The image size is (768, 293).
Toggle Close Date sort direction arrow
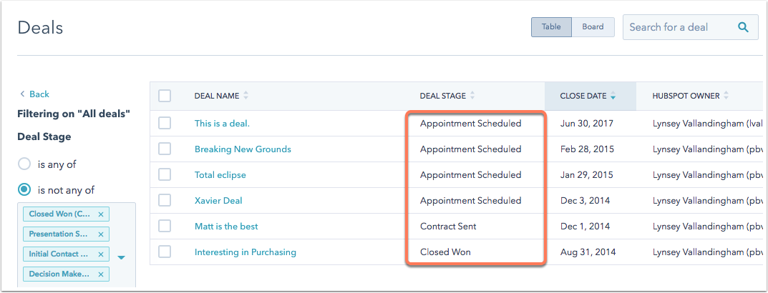(613, 96)
